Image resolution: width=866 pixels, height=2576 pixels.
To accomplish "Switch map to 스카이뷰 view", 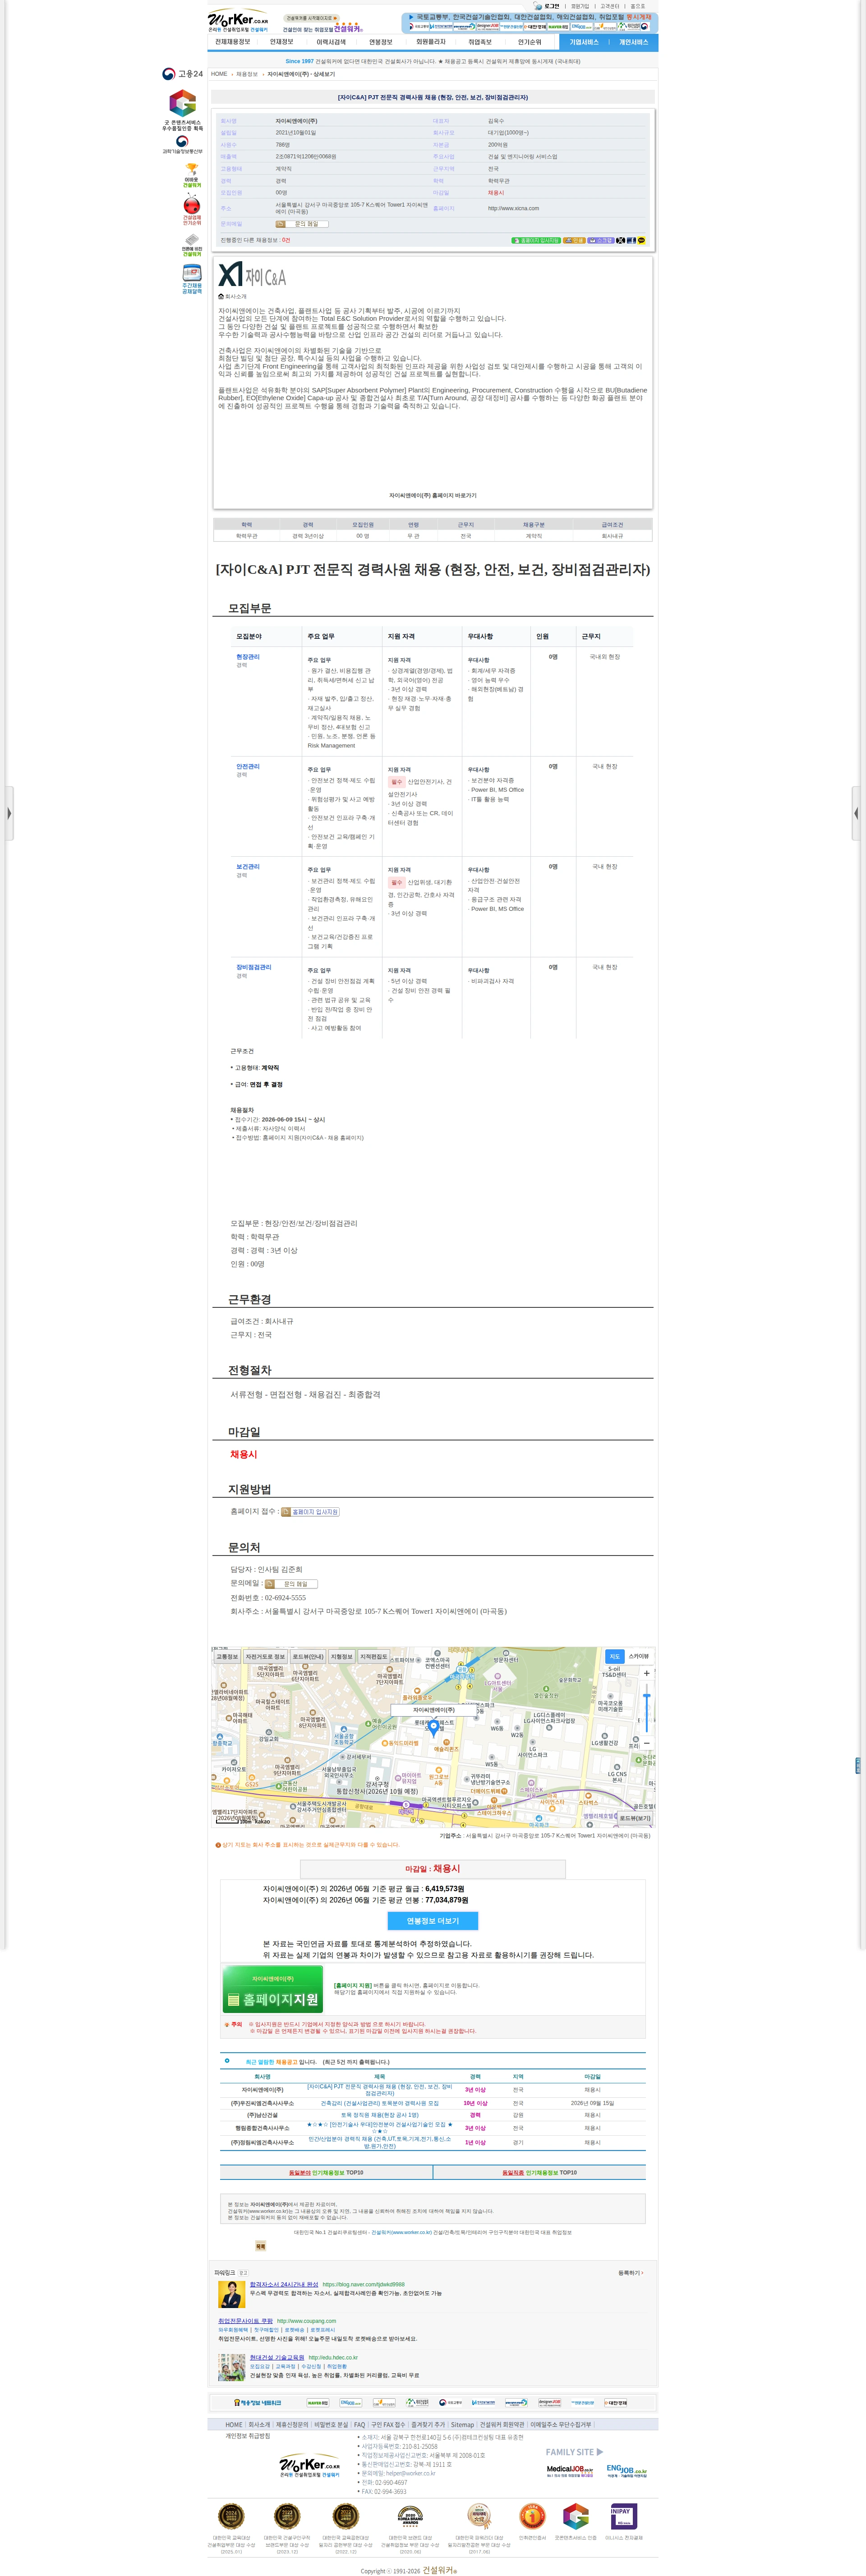I will pos(639,1657).
